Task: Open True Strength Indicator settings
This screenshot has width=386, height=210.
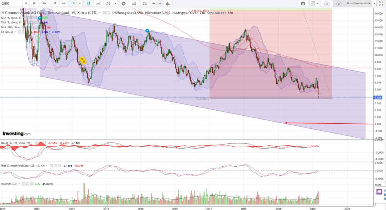Action: 55,166
